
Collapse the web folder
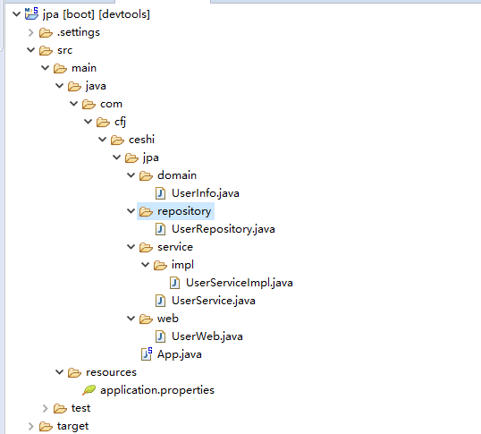pos(131,319)
